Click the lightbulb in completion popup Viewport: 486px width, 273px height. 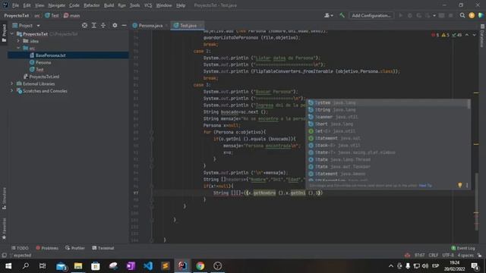pyautogui.click(x=459, y=185)
